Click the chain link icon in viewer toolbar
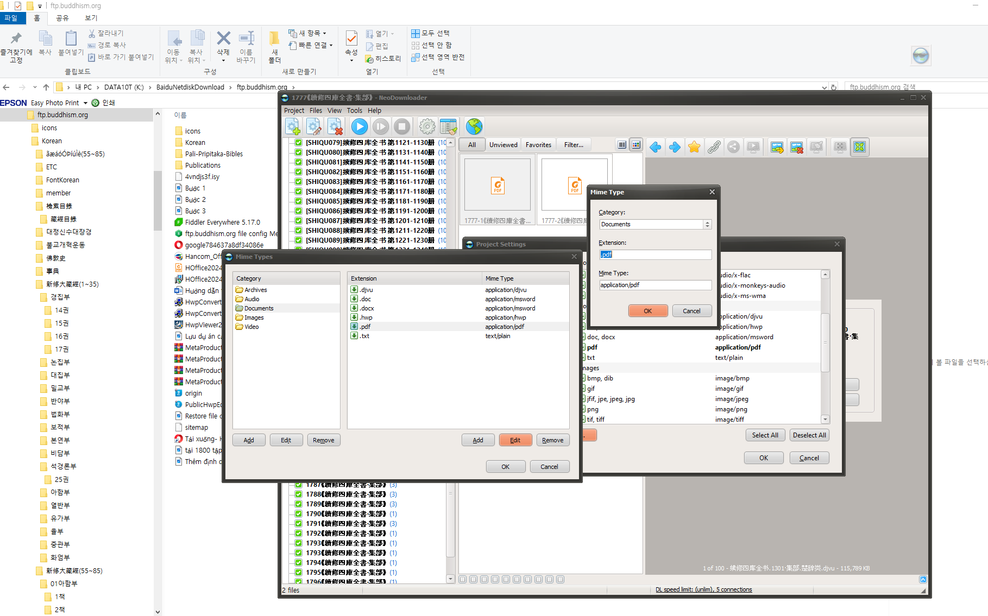Screen dimensions: 988x616 coord(714,147)
